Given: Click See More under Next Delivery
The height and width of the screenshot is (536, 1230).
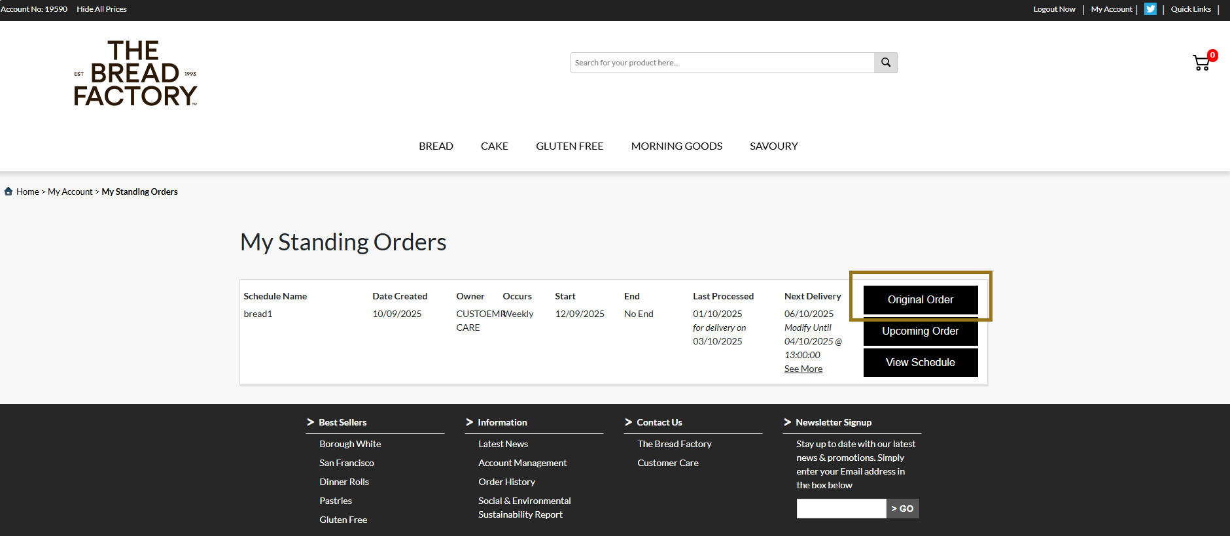Looking at the screenshot, I should point(803,369).
